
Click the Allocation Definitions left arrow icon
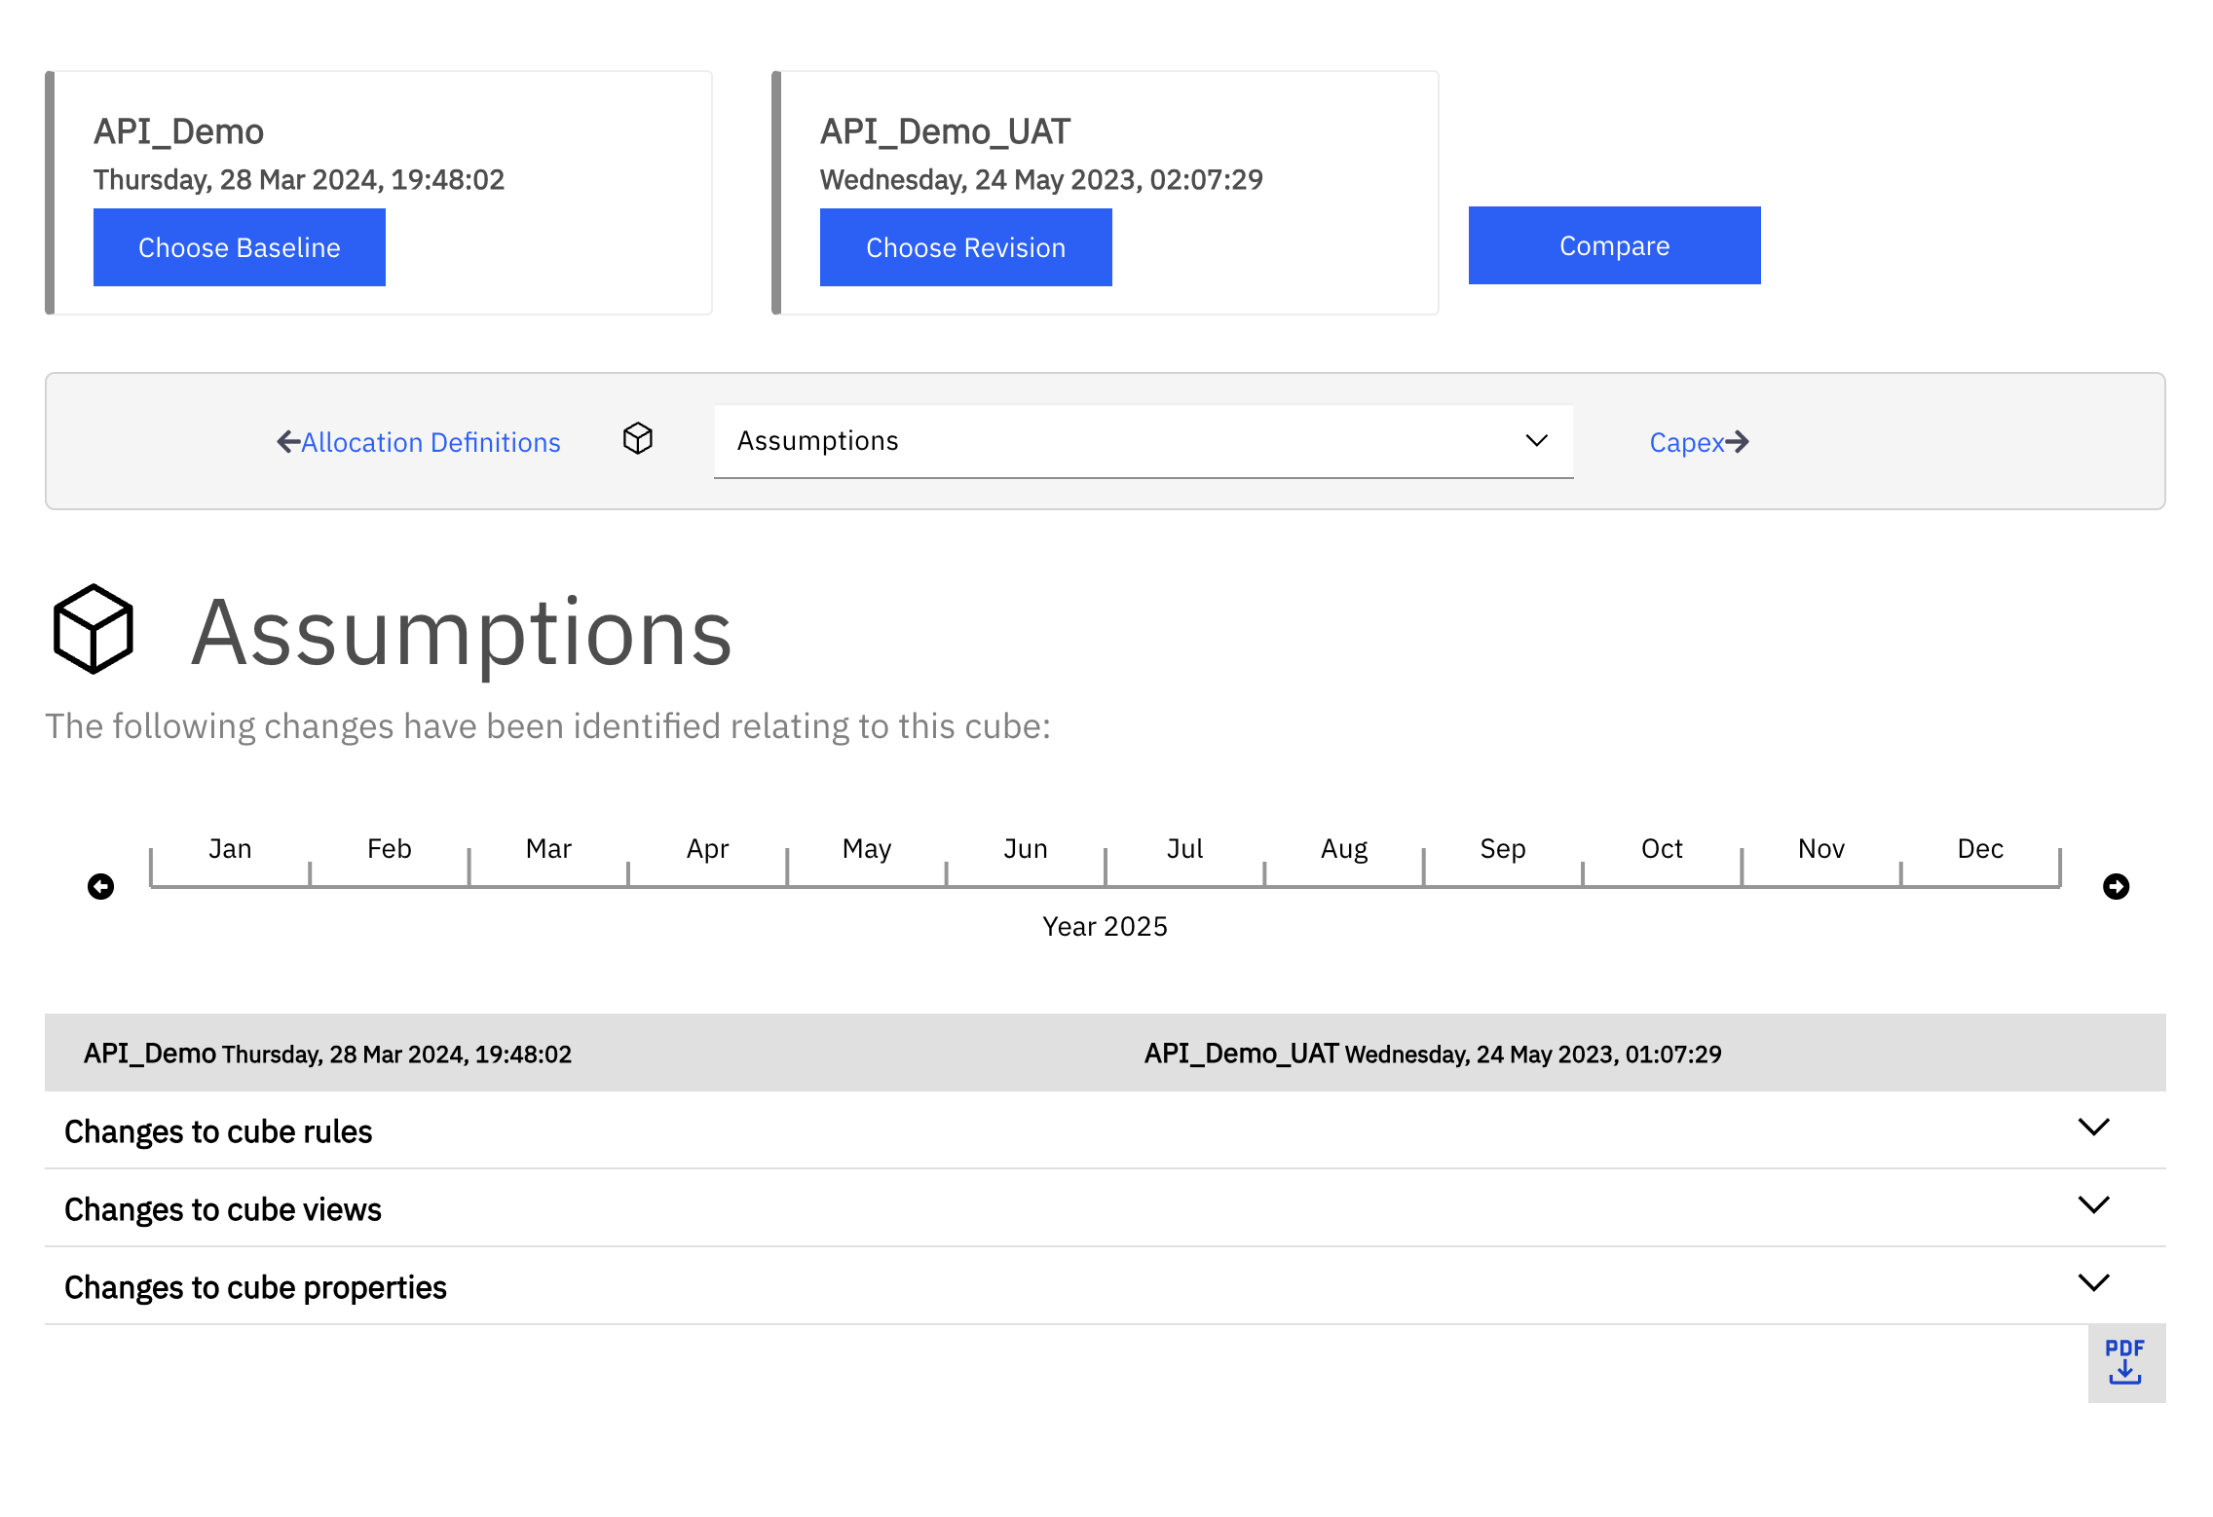pyautogui.click(x=288, y=442)
